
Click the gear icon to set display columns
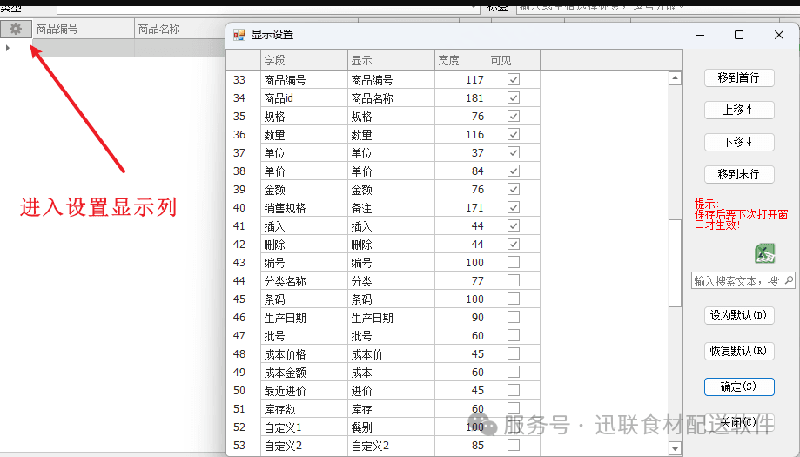tap(16, 29)
